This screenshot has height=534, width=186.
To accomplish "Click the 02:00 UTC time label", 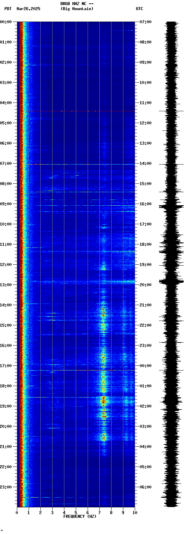I will click(146, 406).
